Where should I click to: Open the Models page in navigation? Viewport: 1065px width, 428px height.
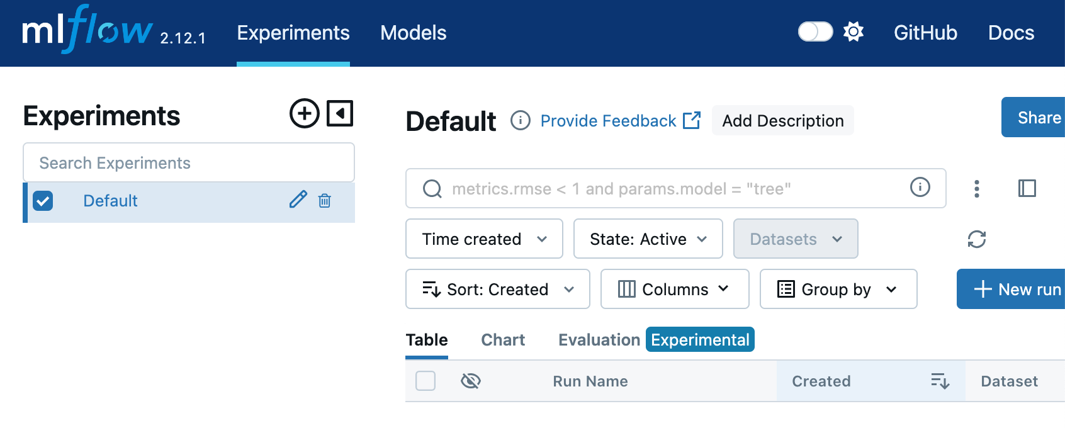point(413,33)
